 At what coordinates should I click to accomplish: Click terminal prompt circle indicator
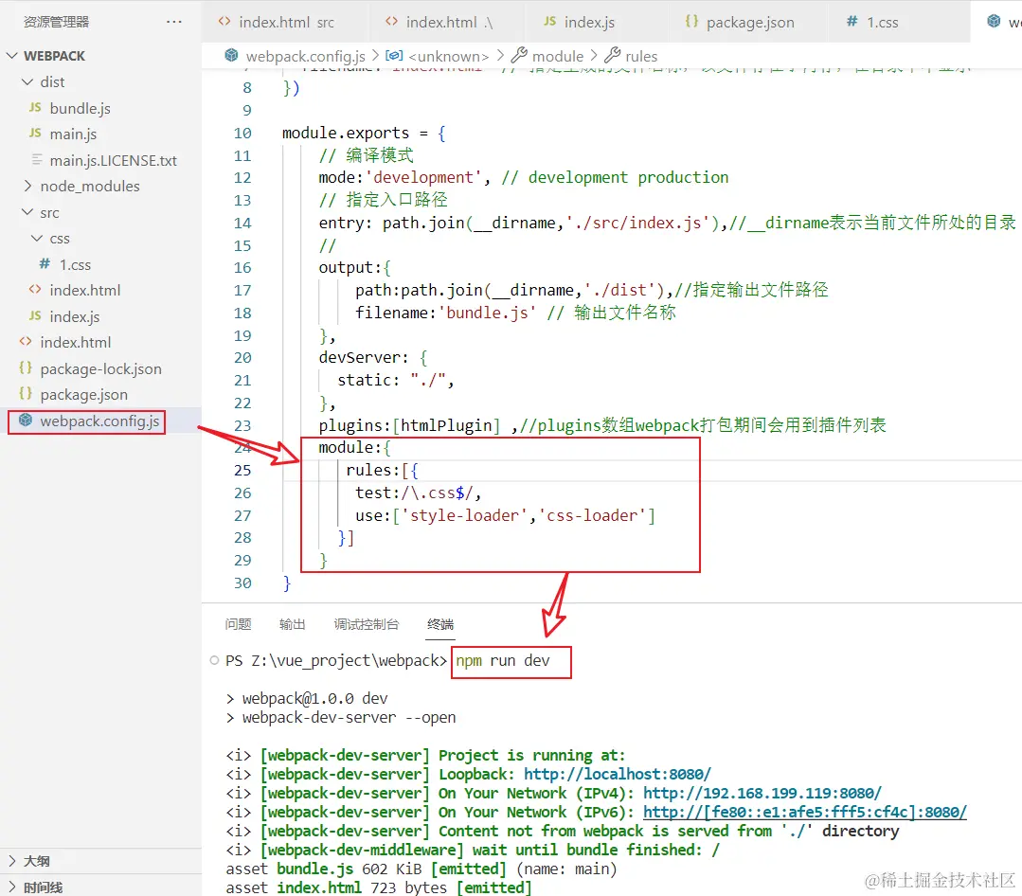[214, 660]
